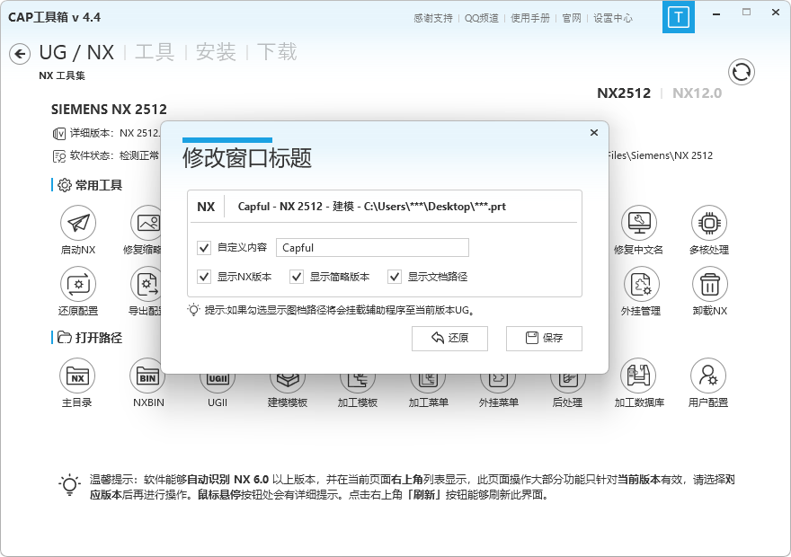This screenshot has width=791, height=557.
Task: Click the 还原 restore button in dialog
Action: [449, 338]
